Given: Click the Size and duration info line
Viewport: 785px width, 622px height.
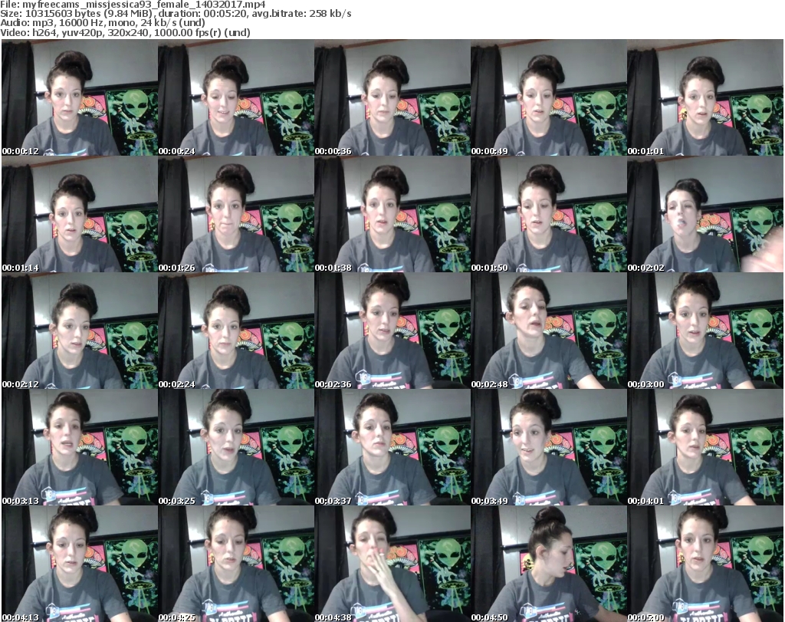Looking at the screenshot, I should (x=176, y=14).
